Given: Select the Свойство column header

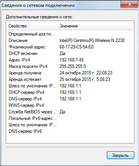Looking at the screenshot, I should [x=32, y=26].
